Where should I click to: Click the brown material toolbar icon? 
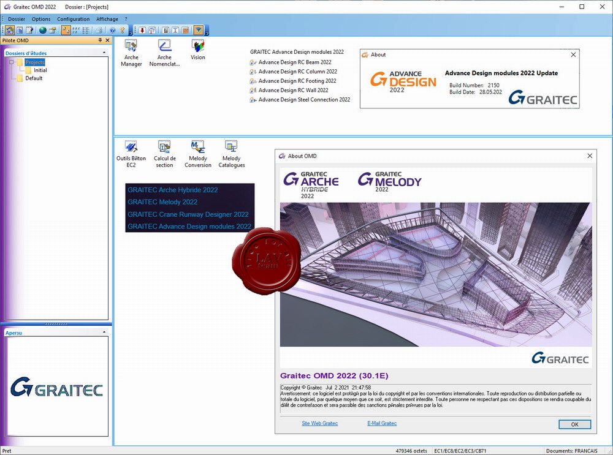pos(185,30)
